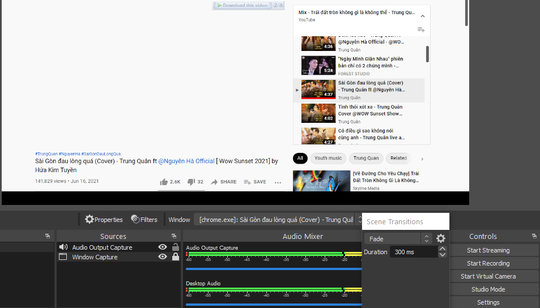The width and height of the screenshot is (540, 308).
Task: Open Properties for the selected source
Action: (x=104, y=220)
